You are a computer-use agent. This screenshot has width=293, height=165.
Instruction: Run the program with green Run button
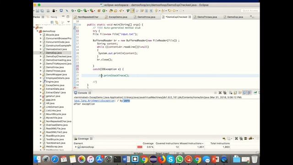click(x=79, y=11)
